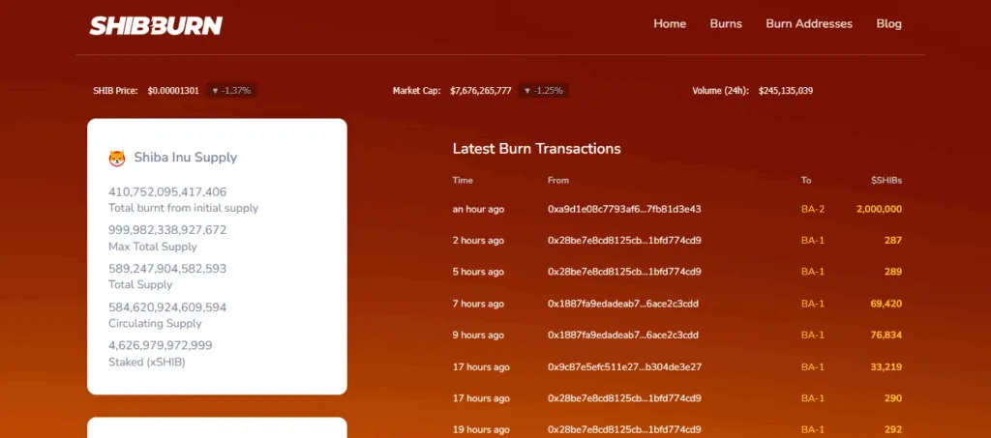Click the 'an hour ago' timestamp
This screenshot has height=438, width=991.
click(478, 209)
